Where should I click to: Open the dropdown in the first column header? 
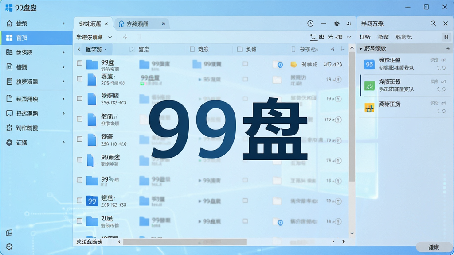point(106,50)
